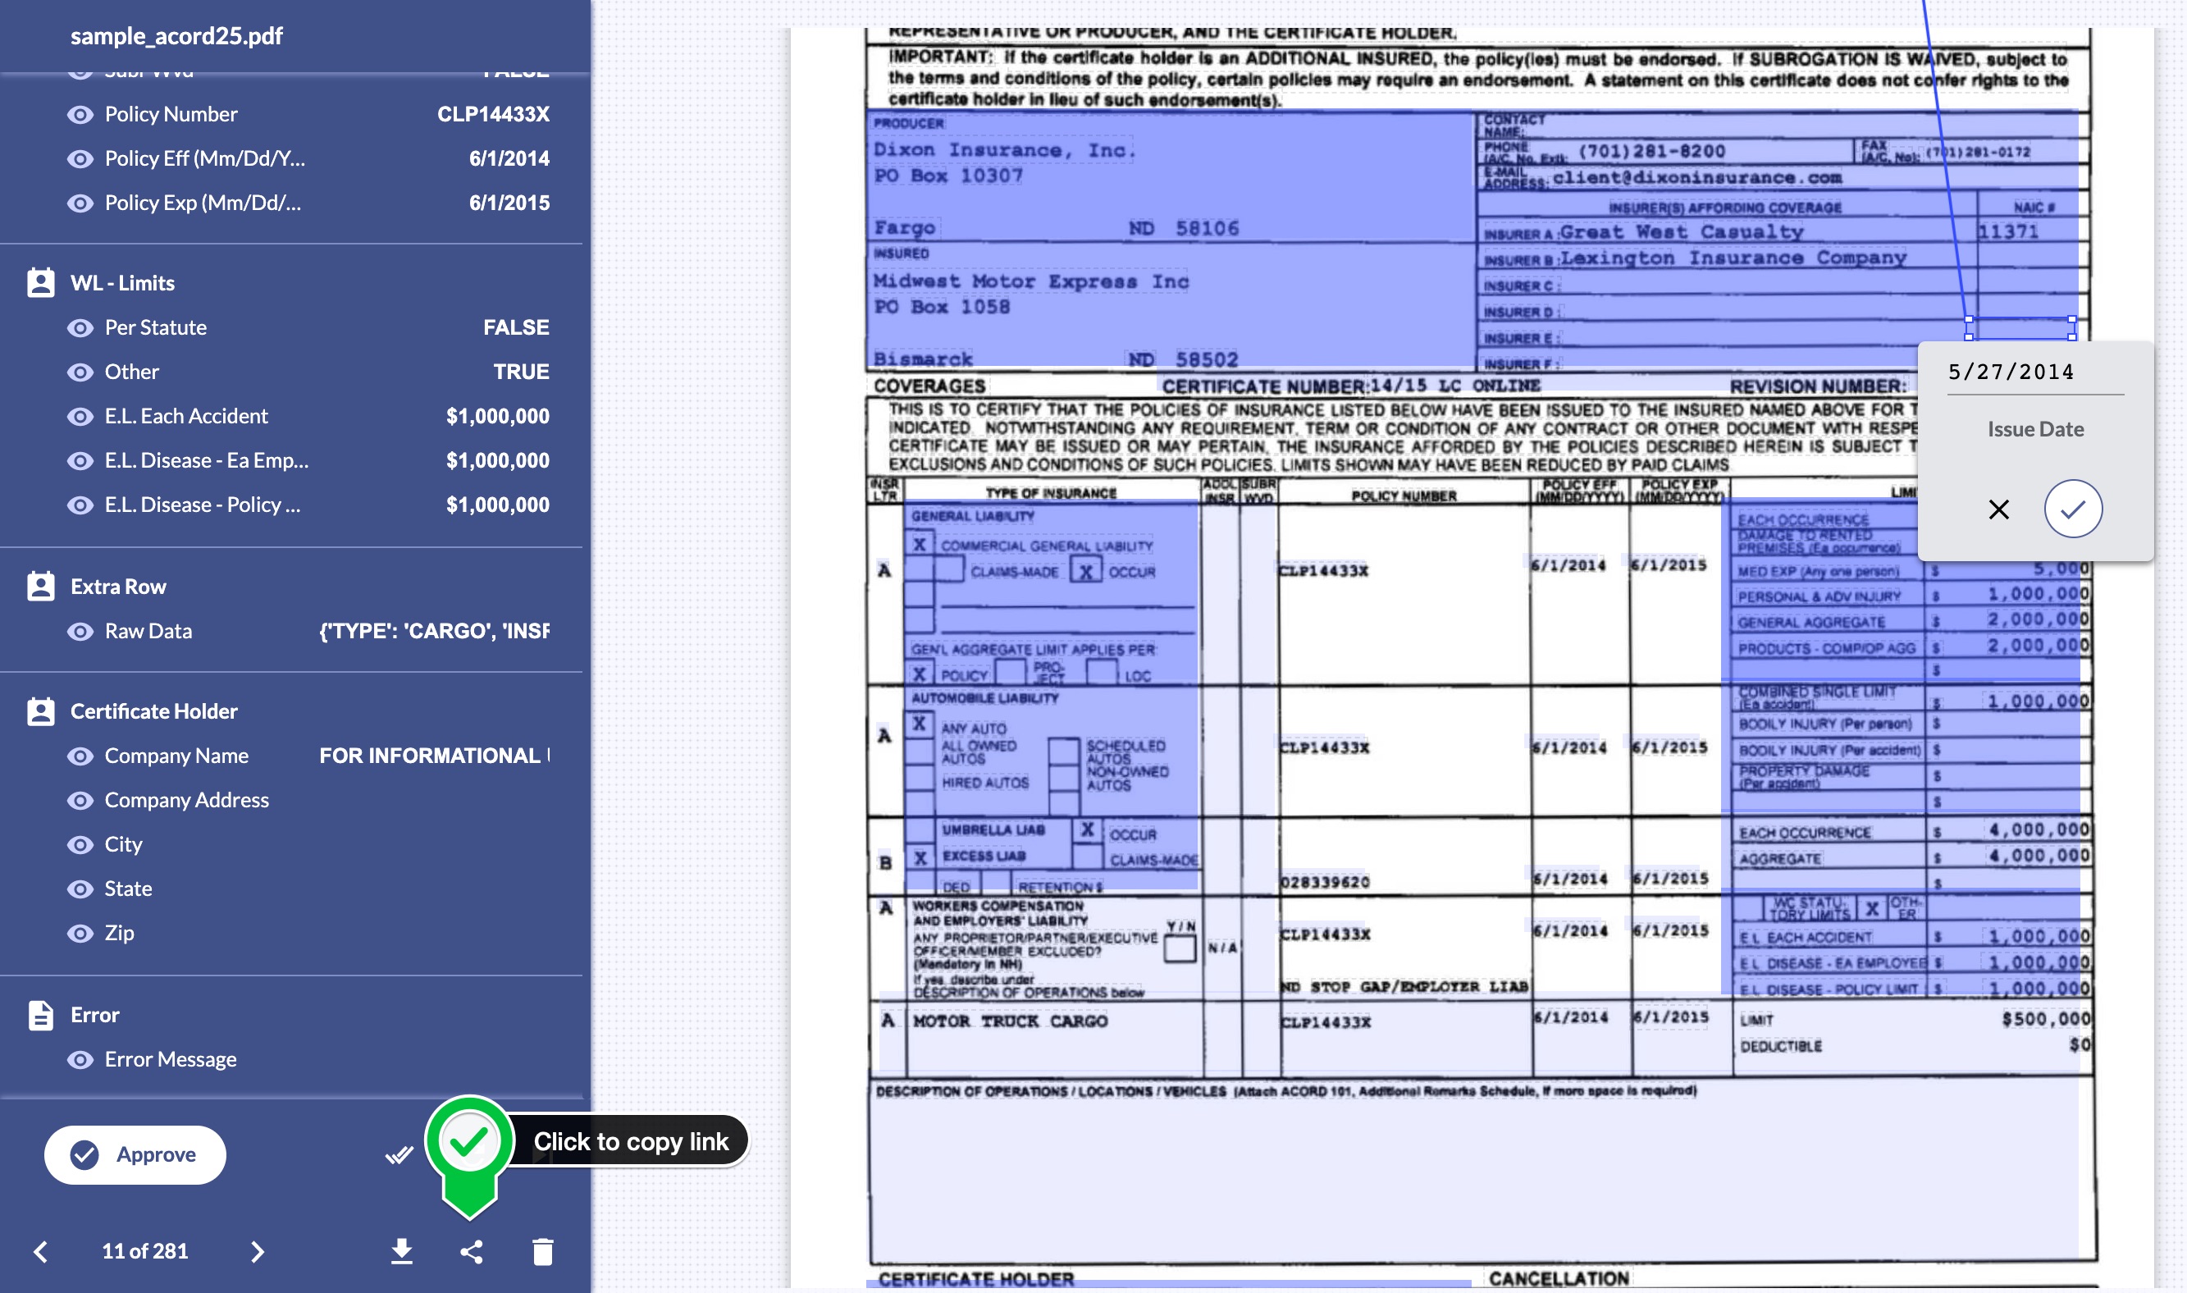This screenshot has height=1293, width=2187.
Task: Click the 5/27/2014 date input field
Action: point(2035,373)
